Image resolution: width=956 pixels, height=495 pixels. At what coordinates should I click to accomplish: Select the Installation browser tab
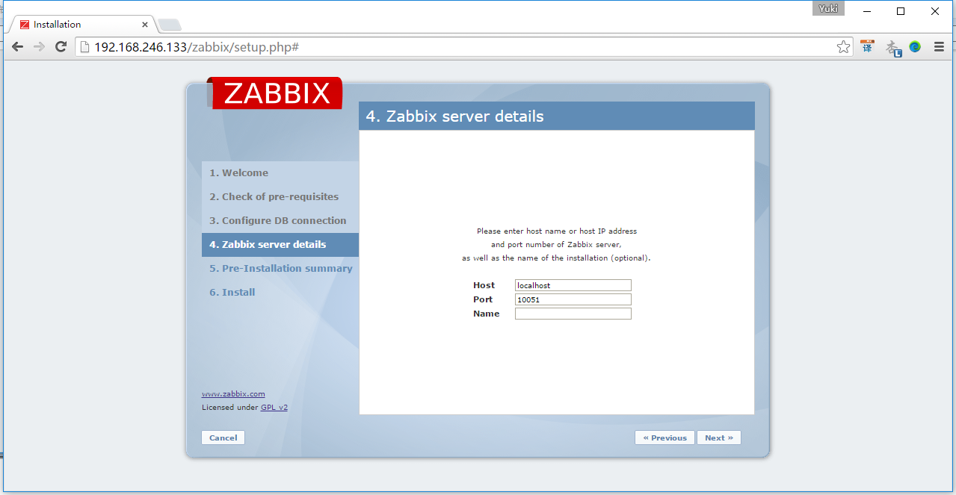pyautogui.click(x=82, y=25)
